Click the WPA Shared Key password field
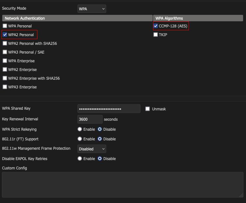 pos(109,109)
